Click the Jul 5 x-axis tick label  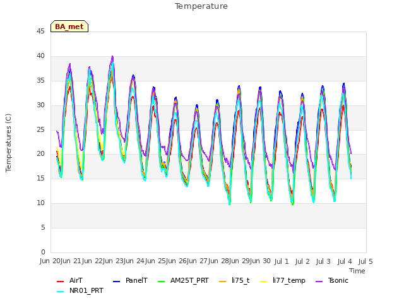(x=365, y=261)
